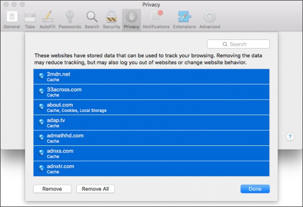Click the globe icon beside adnxtr.com
This screenshot has width=303, height=207.
click(x=41, y=168)
